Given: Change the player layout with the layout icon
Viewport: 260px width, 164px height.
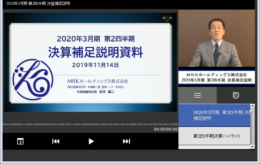Looking at the screenshot, I should [20, 141].
